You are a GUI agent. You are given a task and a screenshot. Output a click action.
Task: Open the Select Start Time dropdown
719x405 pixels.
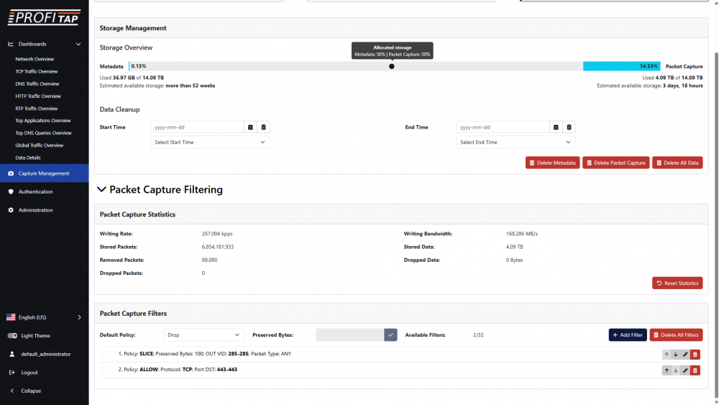(x=210, y=142)
